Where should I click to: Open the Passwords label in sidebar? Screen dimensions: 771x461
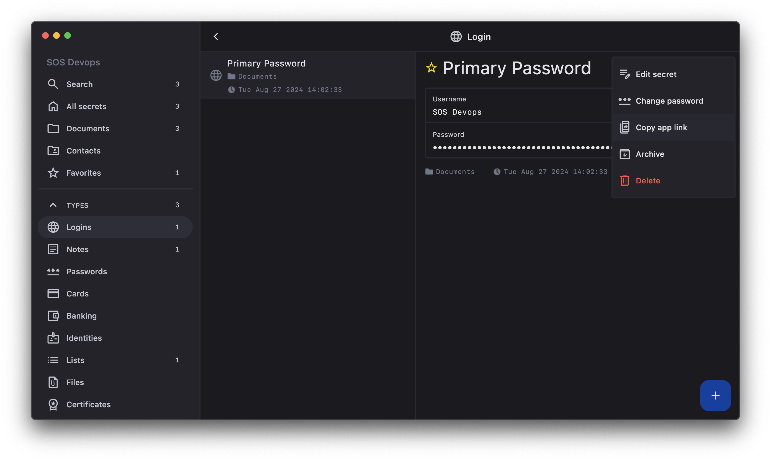click(87, 272)
